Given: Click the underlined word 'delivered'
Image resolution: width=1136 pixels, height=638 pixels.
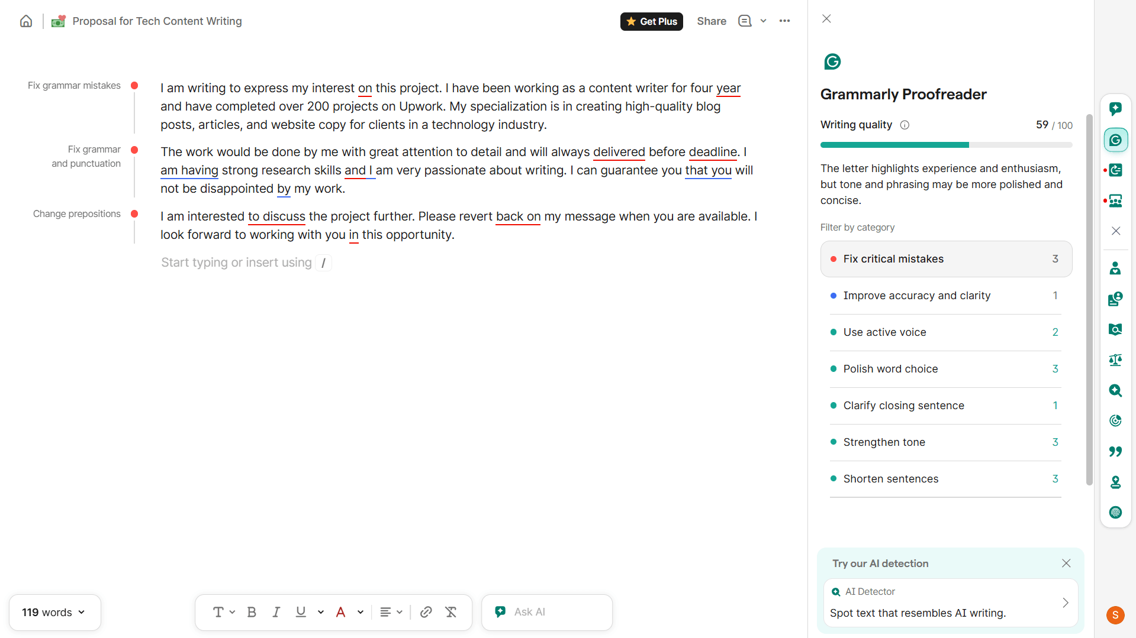Looking at the screenshot, I should click(619, 152).
